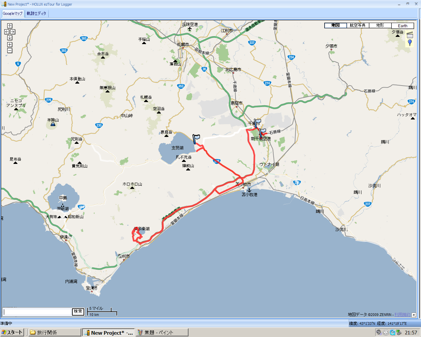Pan the map right with the arrow

[12, 32]
